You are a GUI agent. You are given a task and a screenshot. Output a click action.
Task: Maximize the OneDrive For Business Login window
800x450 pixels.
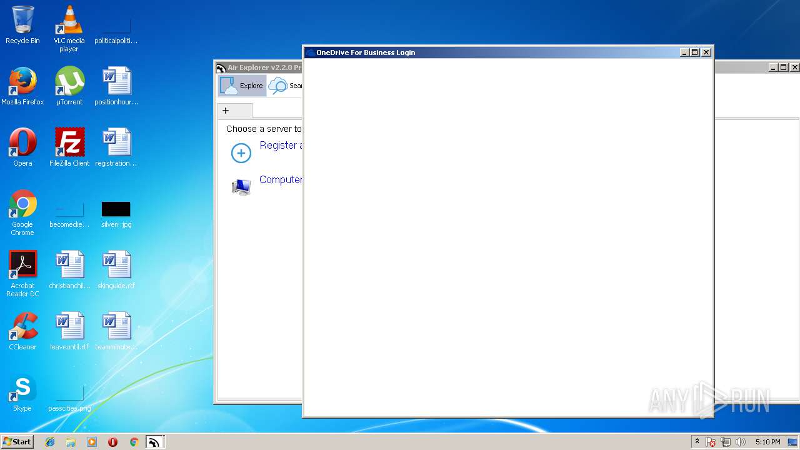pyautogui.click(x=695, y=52)
